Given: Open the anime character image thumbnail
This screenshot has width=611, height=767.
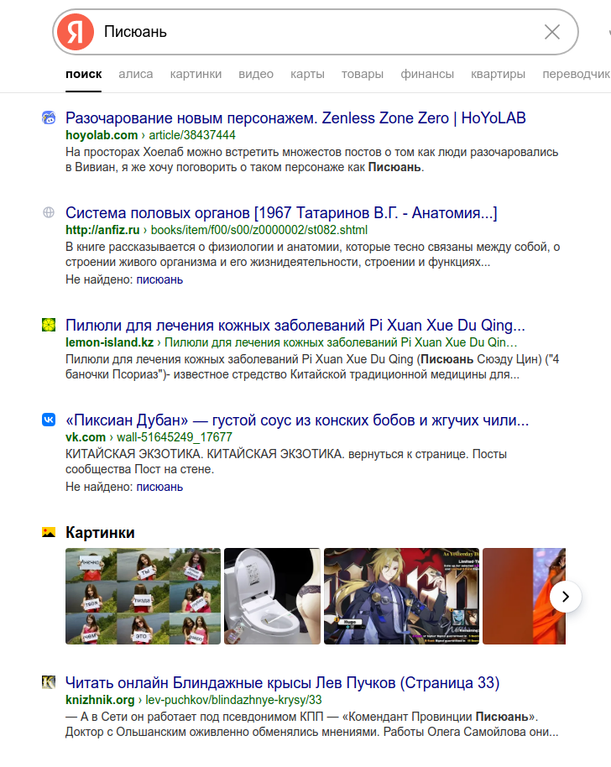Looking at the screenshot, I should [x=401, y=597].
